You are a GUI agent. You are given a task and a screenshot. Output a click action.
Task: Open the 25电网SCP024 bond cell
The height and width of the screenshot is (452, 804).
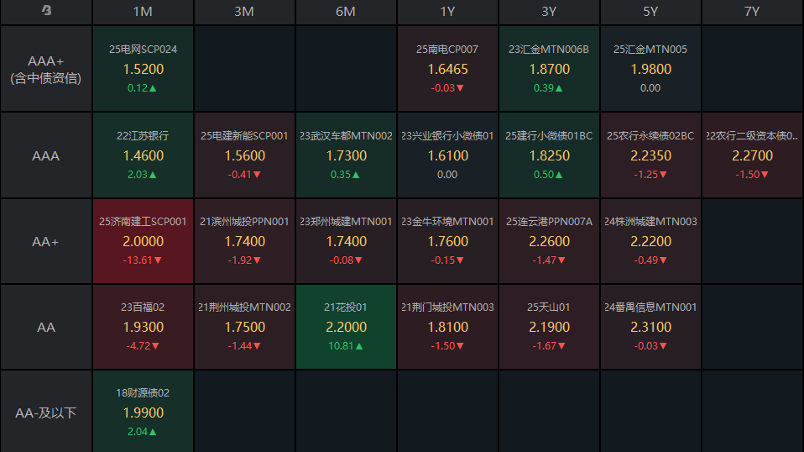pyautogui.click(x=143, y=69)
